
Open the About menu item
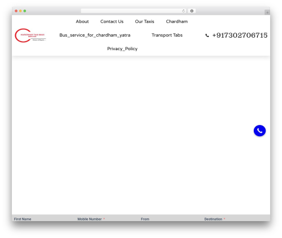click(x=82, y=21)
